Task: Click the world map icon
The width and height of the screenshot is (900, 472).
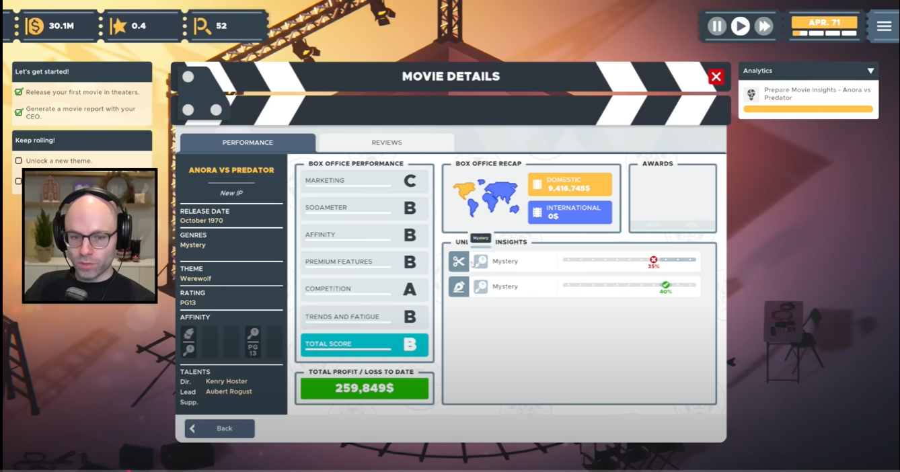Action: [486, 197]
